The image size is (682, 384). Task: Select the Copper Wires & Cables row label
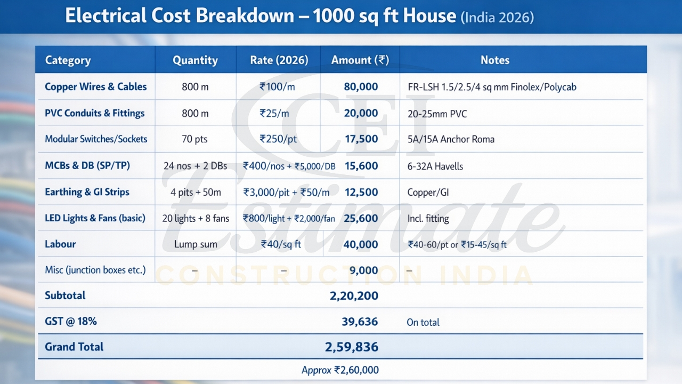[96, 86]
